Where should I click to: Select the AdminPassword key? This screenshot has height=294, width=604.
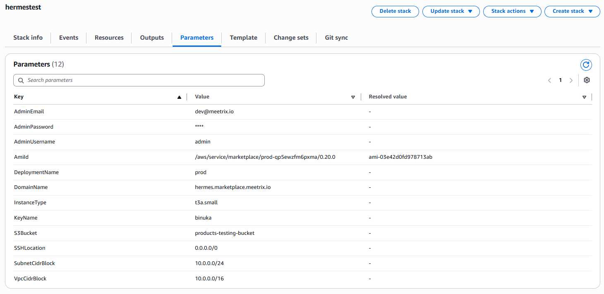[x=34, y=127]
